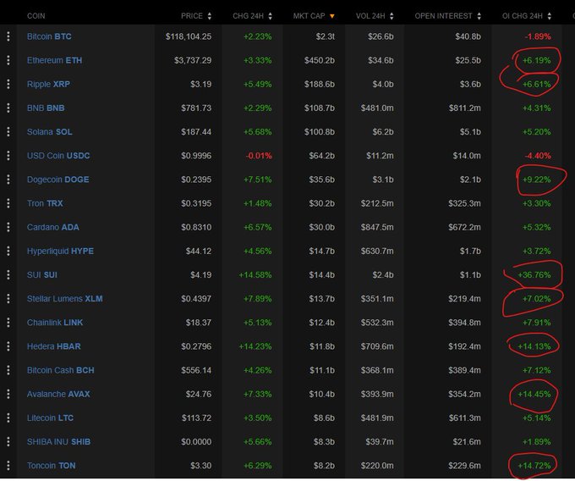Image resolution: width=575 pixels, height=481 pixels.
Task: Open the row menu for Dogecoin DOGE
Action: (8, 180)
